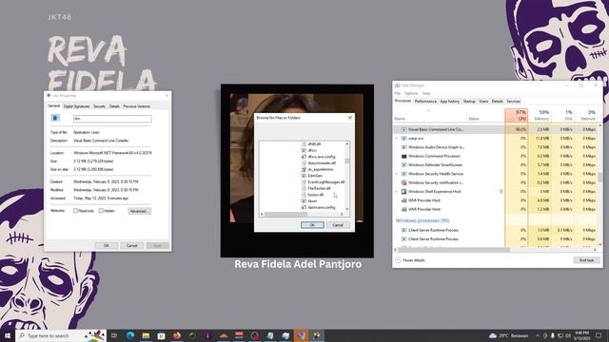Select ilasm.exe.config in the Browse list
This screenshot has width=609, height=342.
[x=322, y=207]
